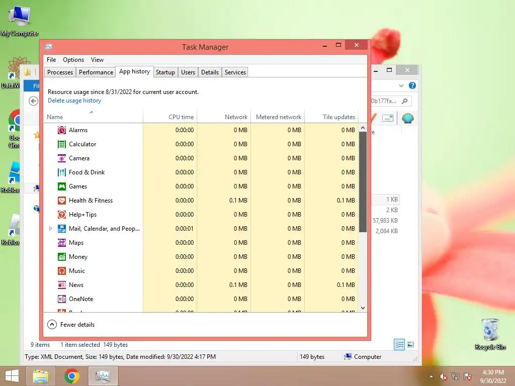515x386 pixels.
Task: Open the Recycle Bin desktop icon
Action: coord(490,334)
